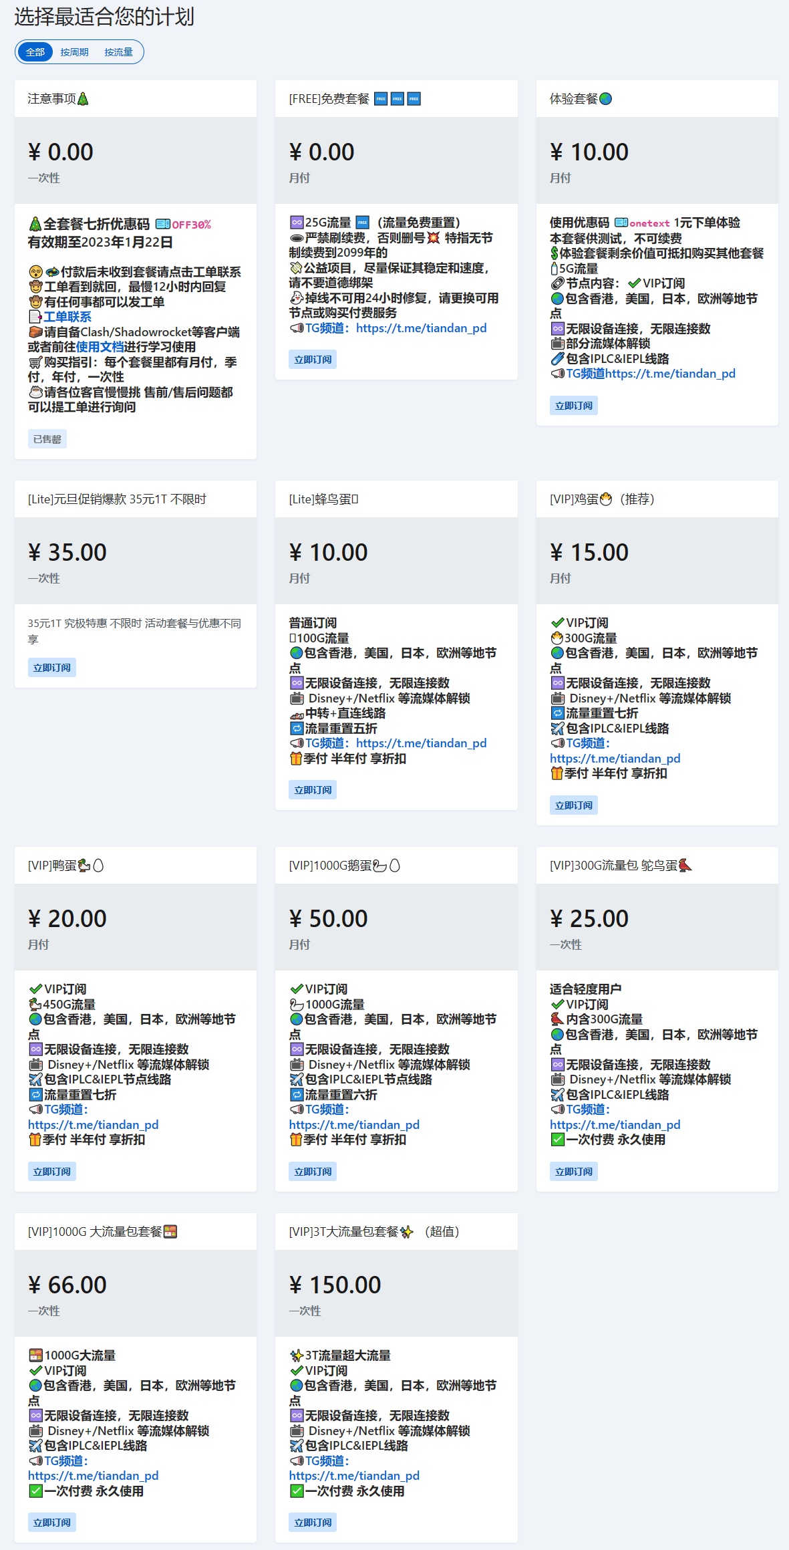Click the duck icon in [VIP]鸭蛋 title

pos(84,866)
